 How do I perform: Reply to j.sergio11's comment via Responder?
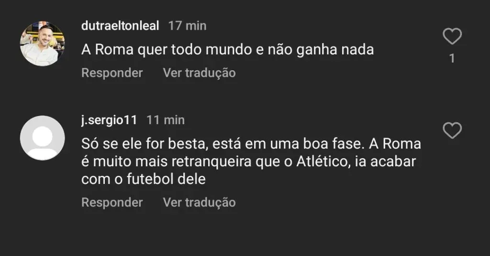[x=112, y=203]
